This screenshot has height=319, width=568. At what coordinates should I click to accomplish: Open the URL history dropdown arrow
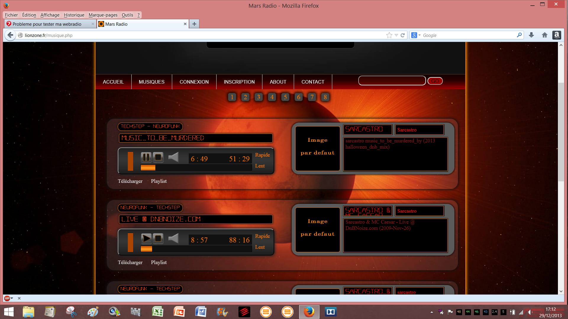[396, 35]
